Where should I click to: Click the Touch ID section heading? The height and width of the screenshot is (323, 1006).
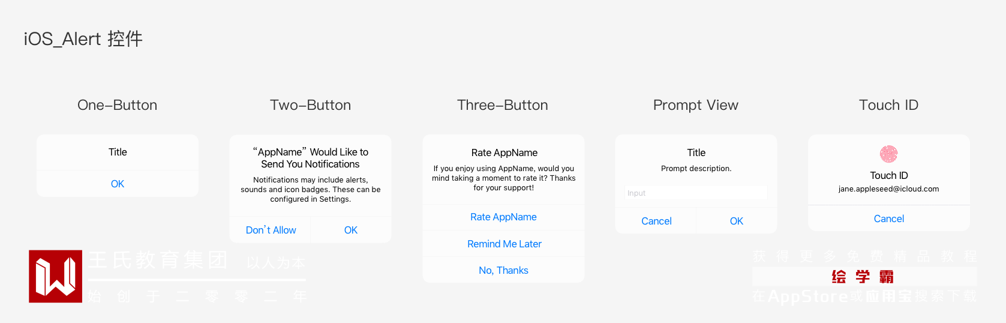coord(888,105)
